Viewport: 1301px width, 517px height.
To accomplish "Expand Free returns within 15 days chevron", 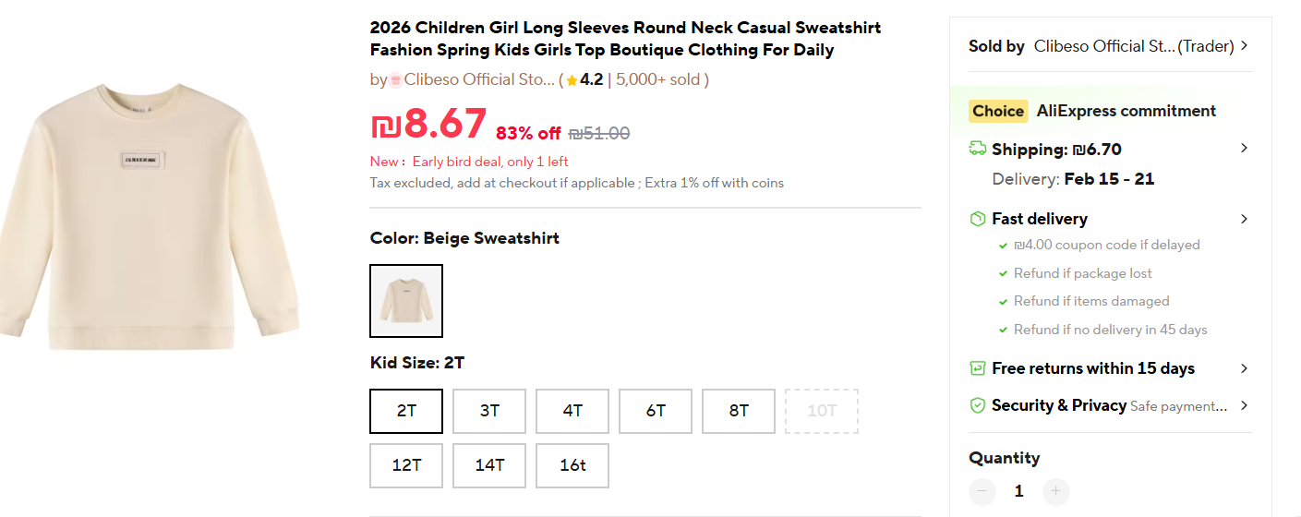I will [1245, 368].
